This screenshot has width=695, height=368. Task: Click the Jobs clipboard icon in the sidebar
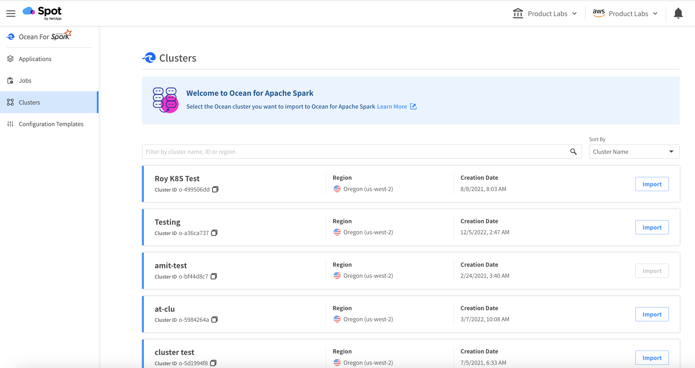pos(10,80)
